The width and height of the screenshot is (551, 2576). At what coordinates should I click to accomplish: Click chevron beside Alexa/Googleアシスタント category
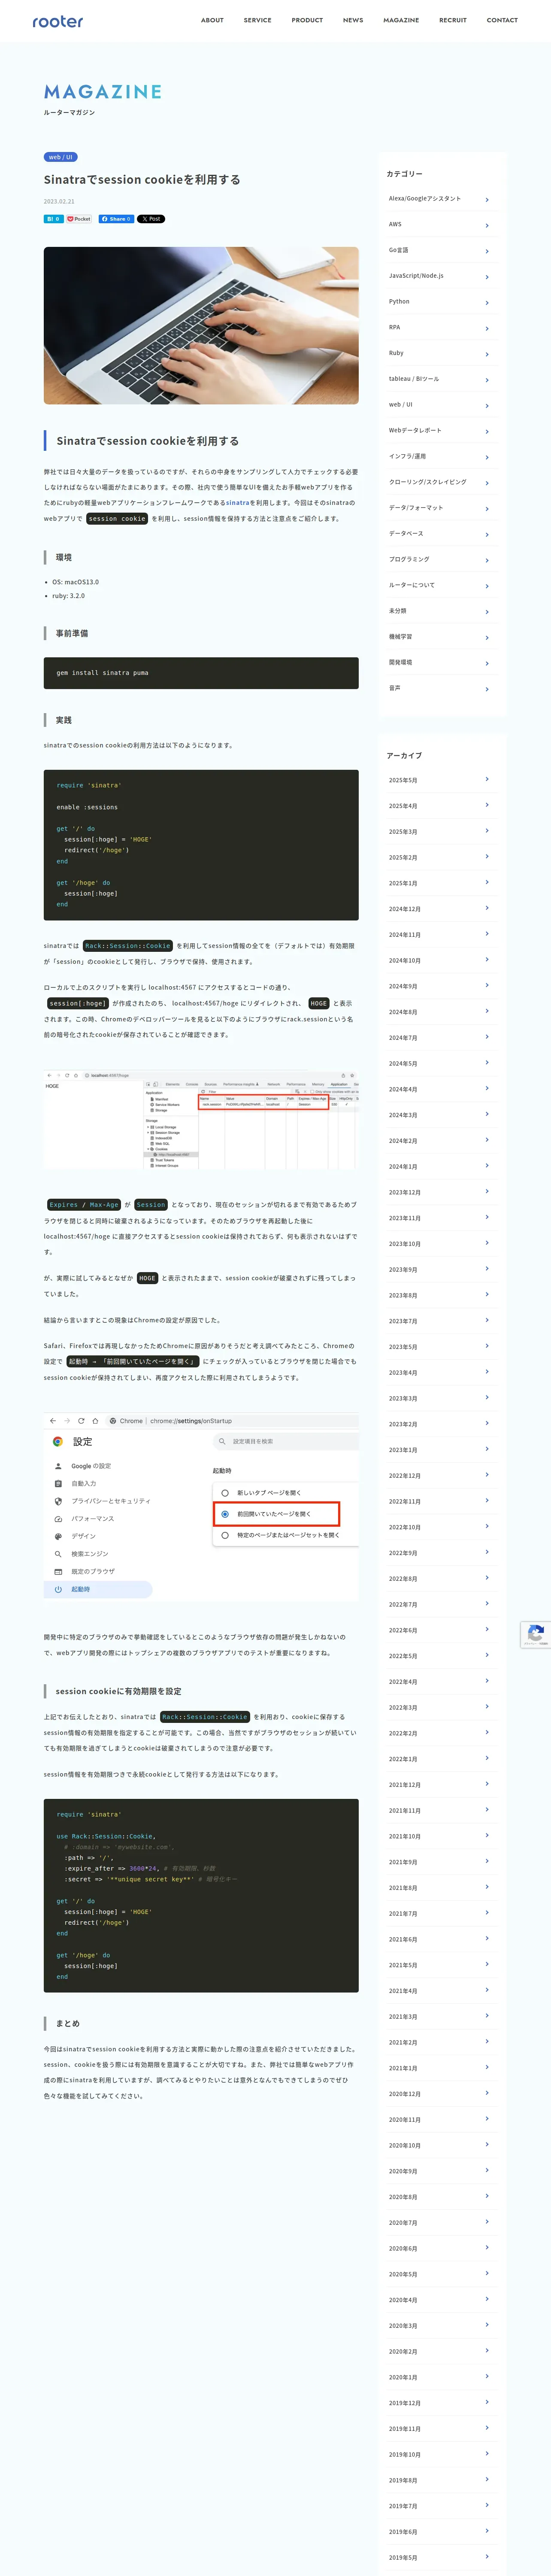point(487,199)
